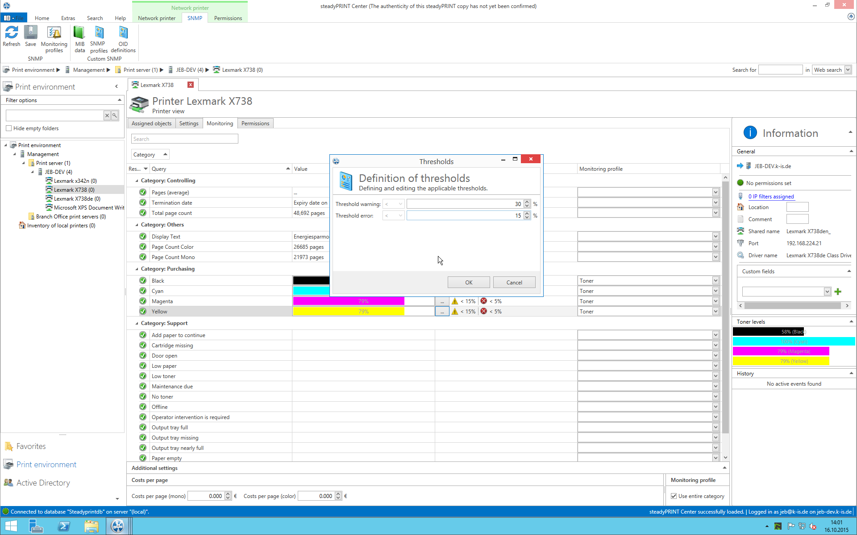Increase Threshold warning value

coord(527,202)
